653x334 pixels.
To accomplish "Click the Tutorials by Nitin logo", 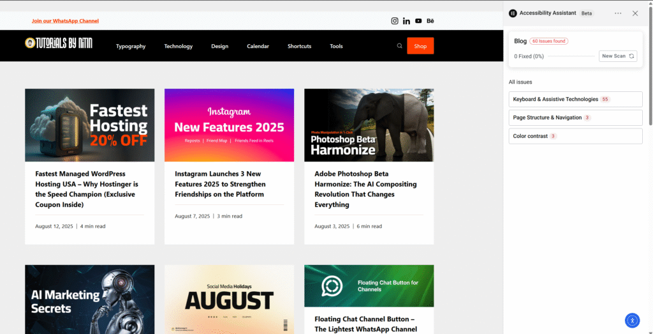I will pos(59,43).
